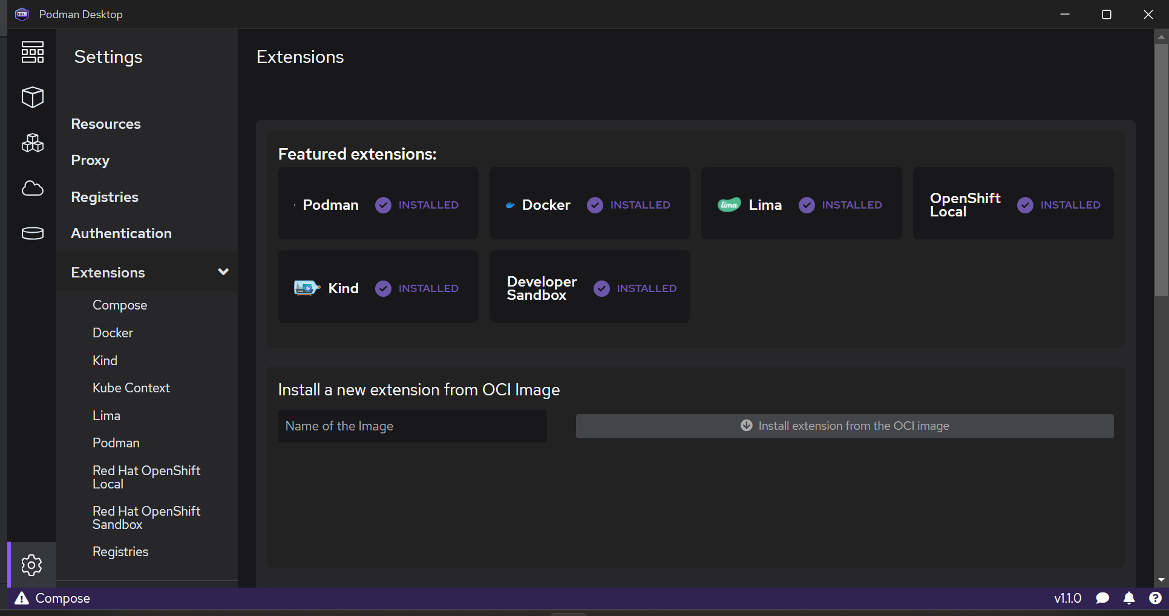Click the Lima logo icon
This screenshot has width=1169, height=616.
click(x=729, y=205)
